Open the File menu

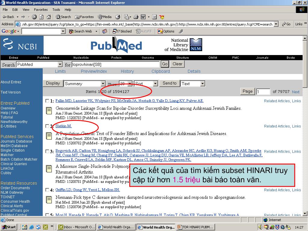tap(5, 10)
